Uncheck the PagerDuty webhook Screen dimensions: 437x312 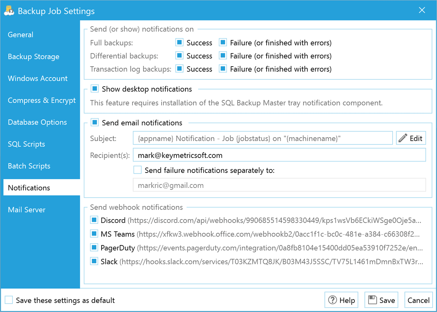[94, 248]
